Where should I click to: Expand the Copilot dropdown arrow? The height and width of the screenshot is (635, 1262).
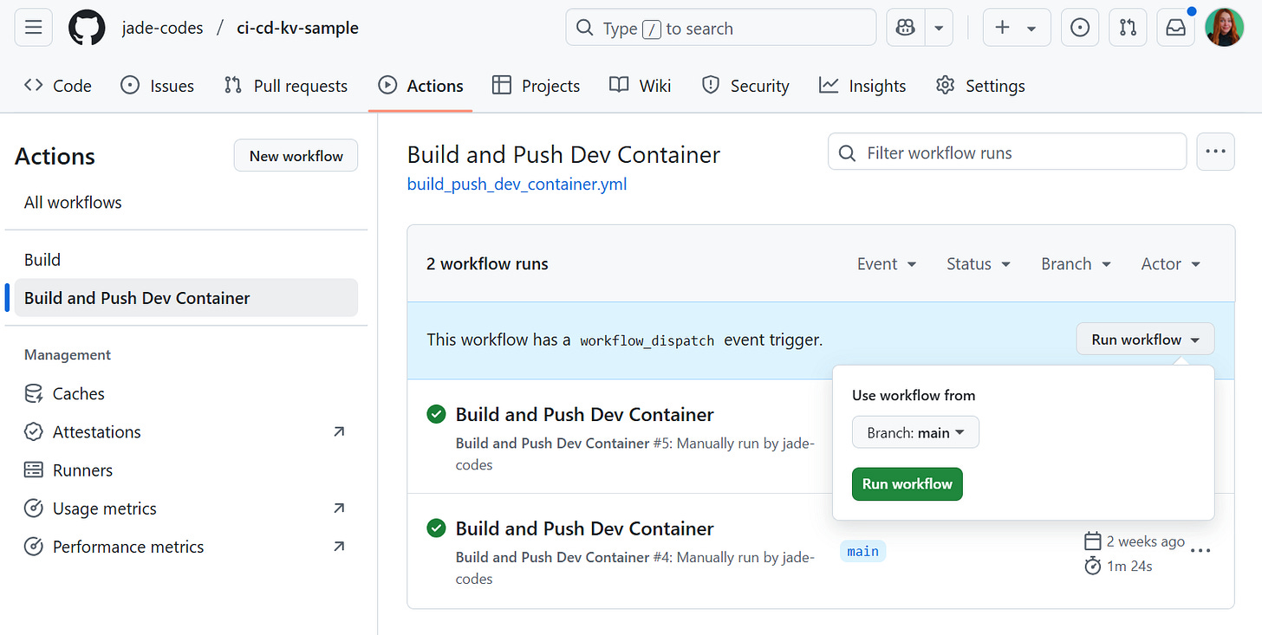point(939,28)
